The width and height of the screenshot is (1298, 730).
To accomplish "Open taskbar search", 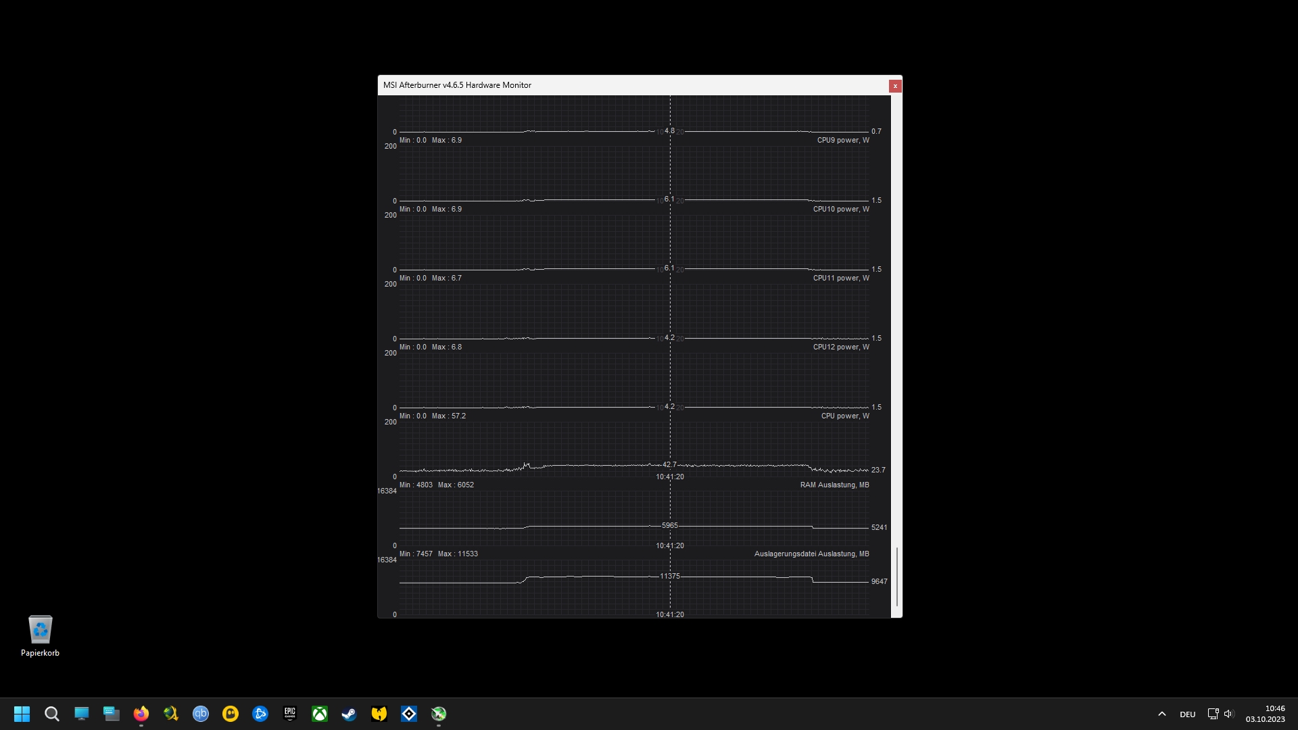I will [x=51, y=714].
